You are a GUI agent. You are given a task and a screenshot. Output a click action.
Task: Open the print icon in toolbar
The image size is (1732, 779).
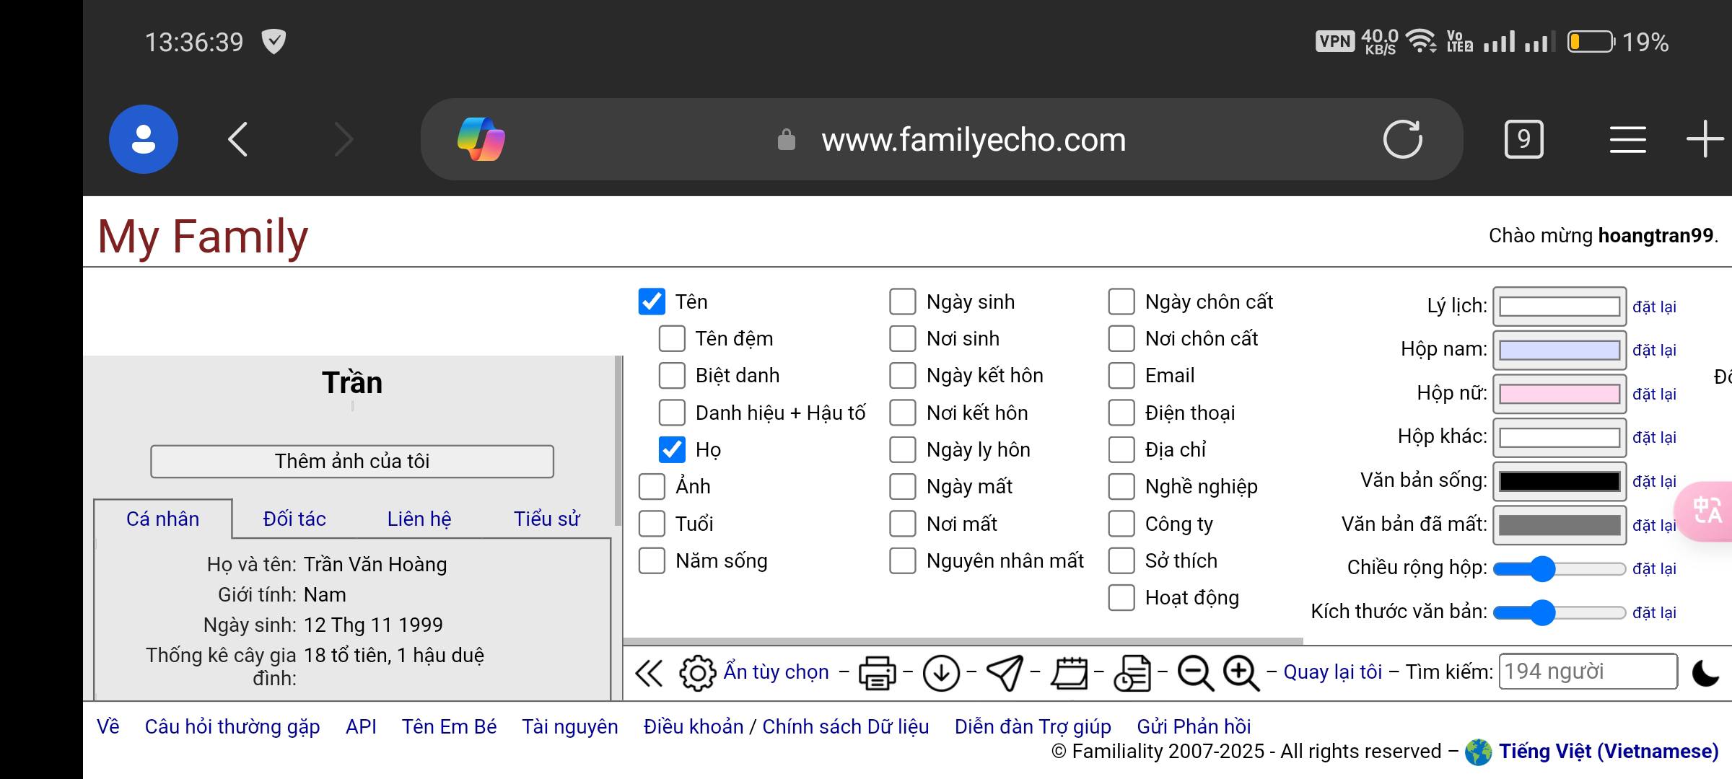(877, 672)
